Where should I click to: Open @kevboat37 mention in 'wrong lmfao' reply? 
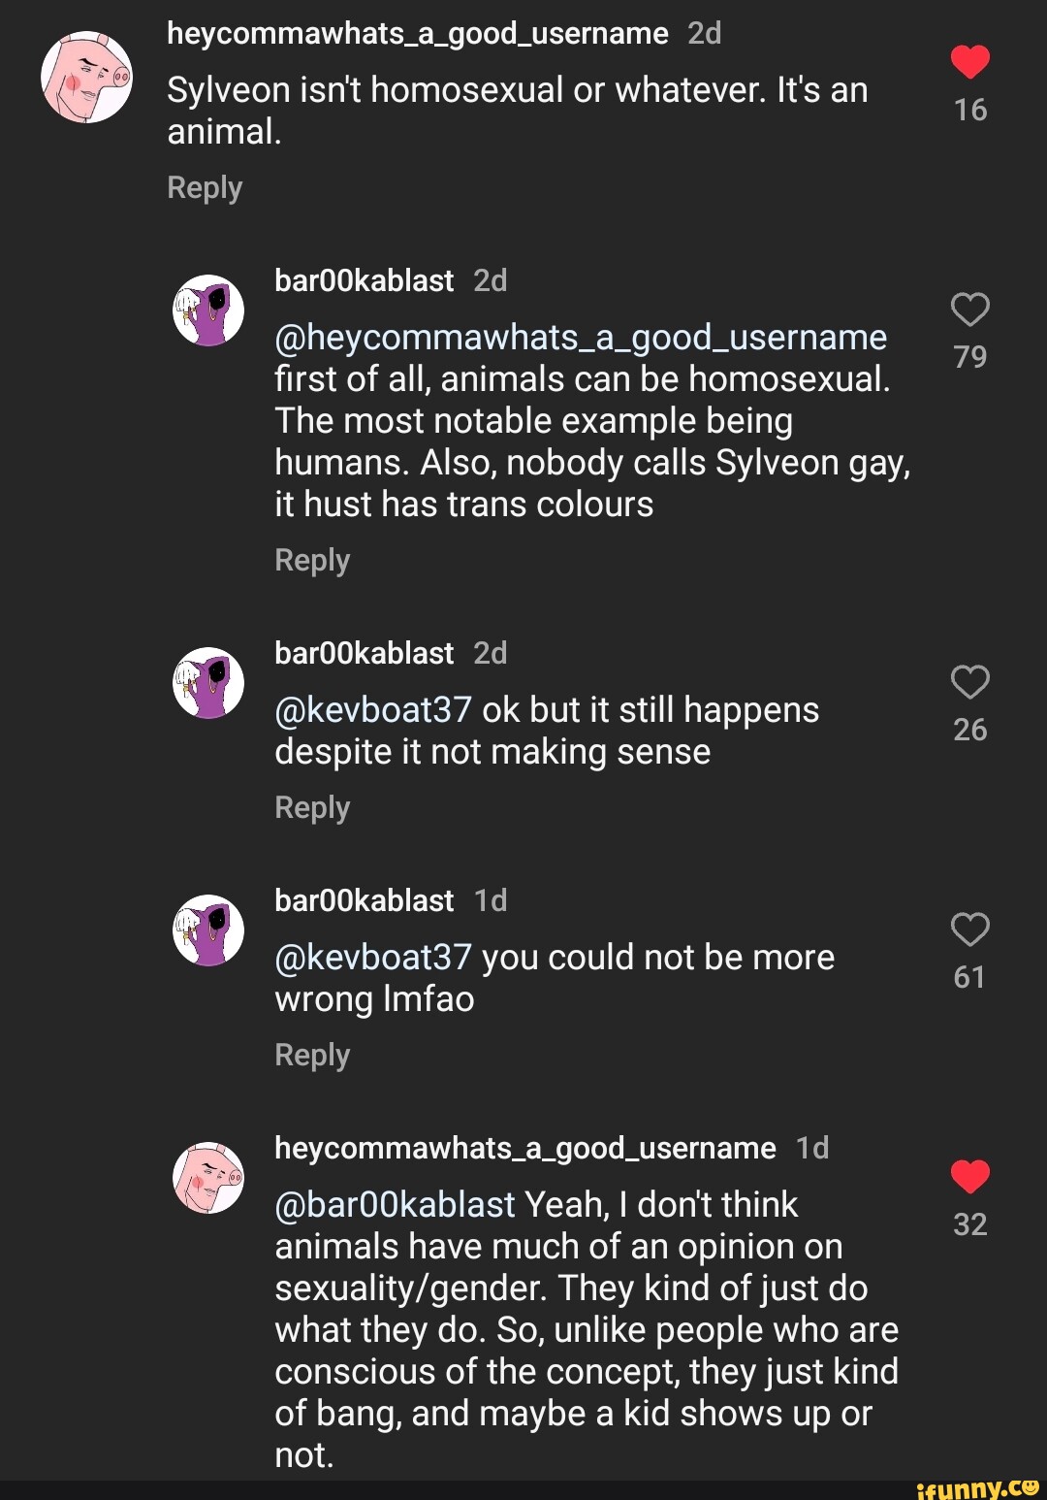(373, 958)
